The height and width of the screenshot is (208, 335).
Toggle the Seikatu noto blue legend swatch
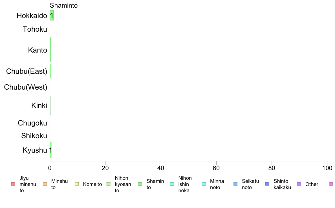(x=235, y=184)
